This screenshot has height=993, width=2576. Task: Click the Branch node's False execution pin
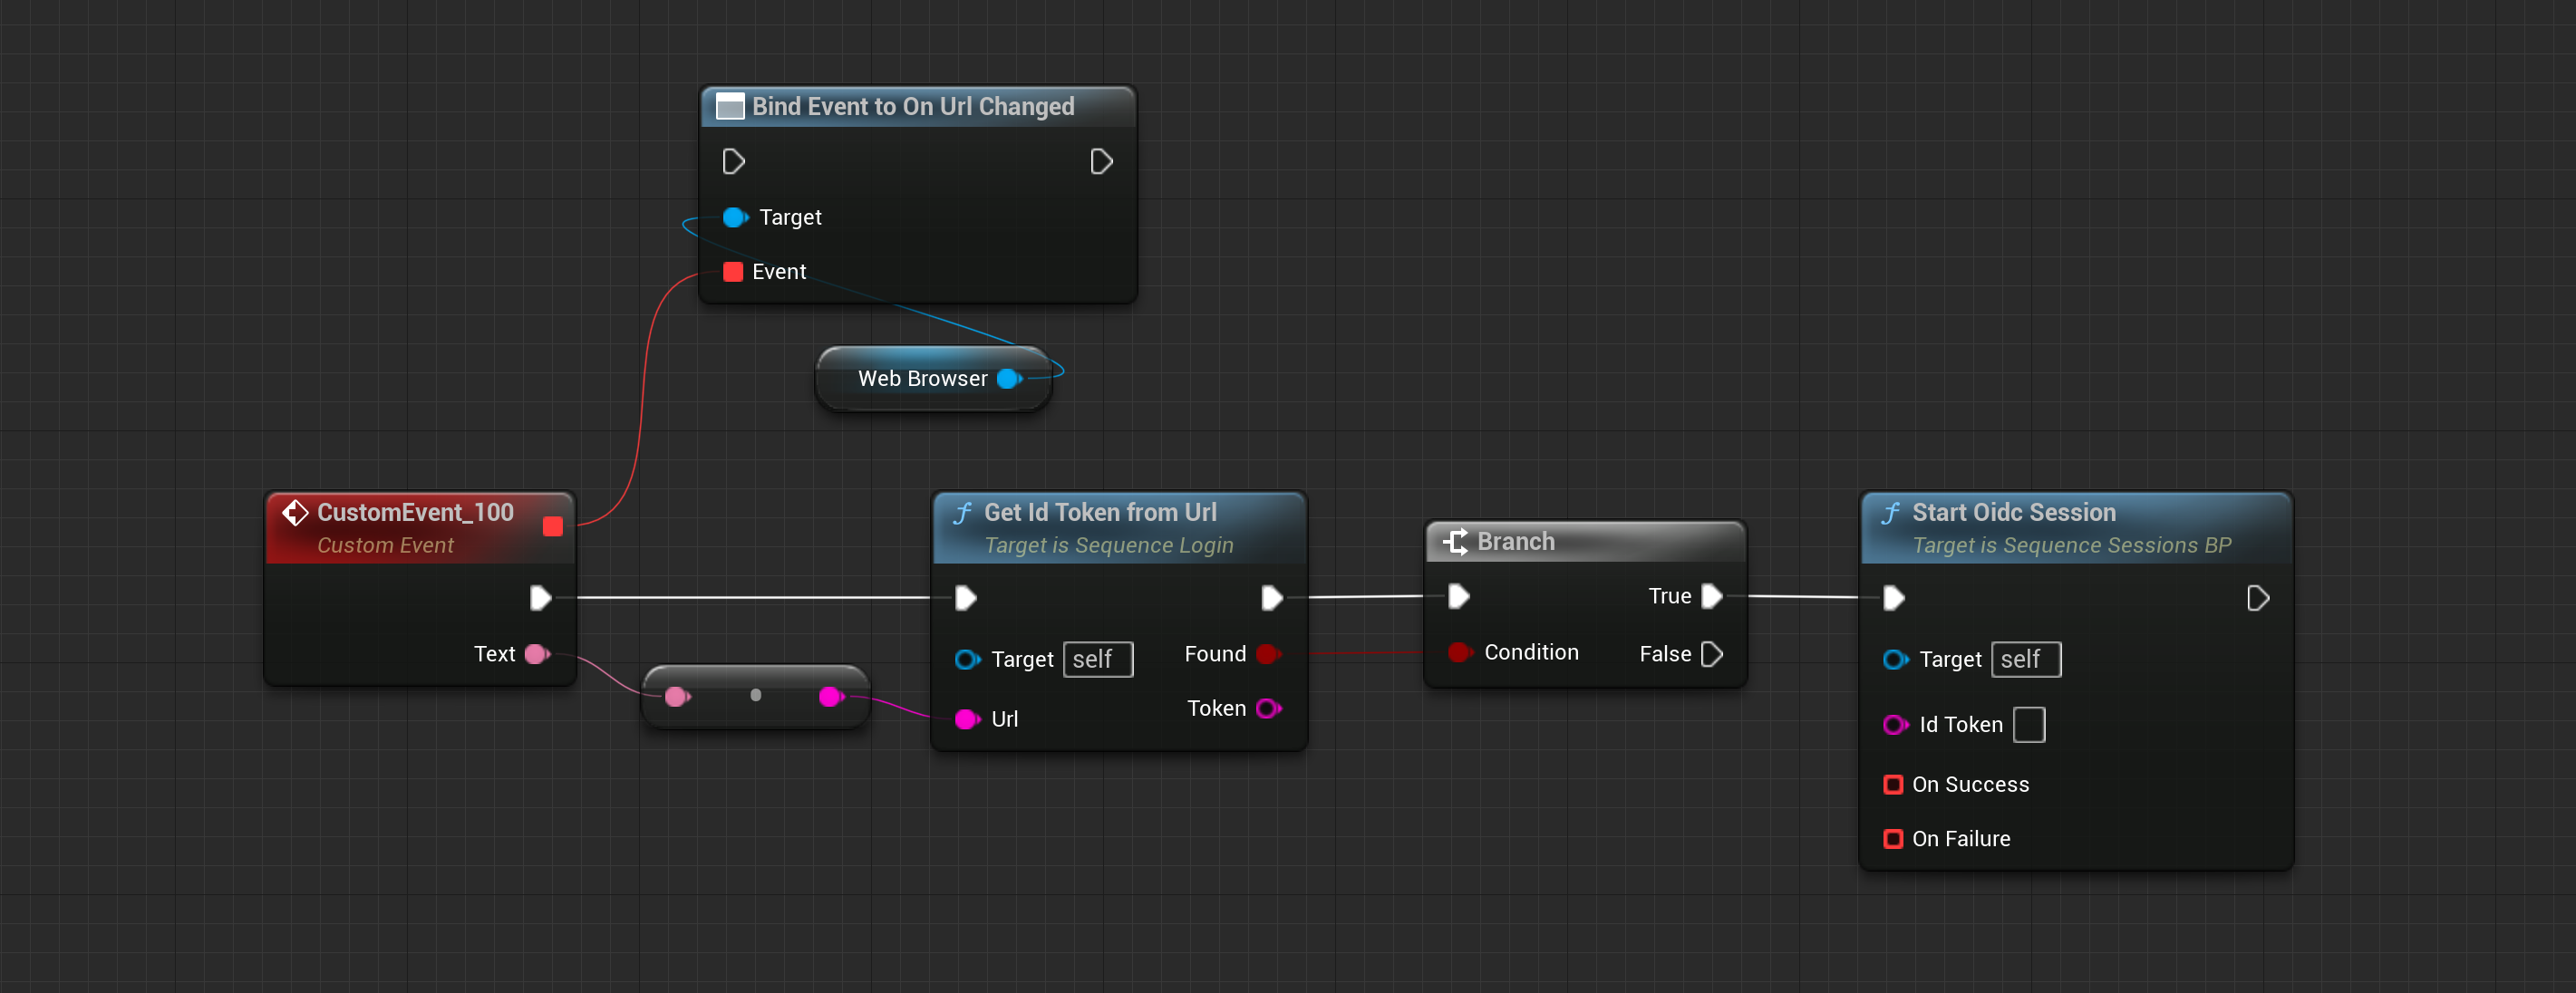point(1711,654)
